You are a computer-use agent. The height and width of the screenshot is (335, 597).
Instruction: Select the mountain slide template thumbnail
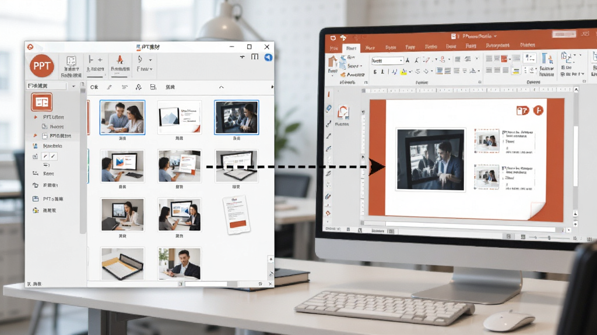pyautogui.click(x=180, y=117)
